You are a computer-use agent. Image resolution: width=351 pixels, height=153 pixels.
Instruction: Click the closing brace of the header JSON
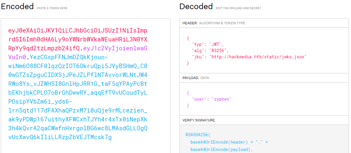(188, 63)
